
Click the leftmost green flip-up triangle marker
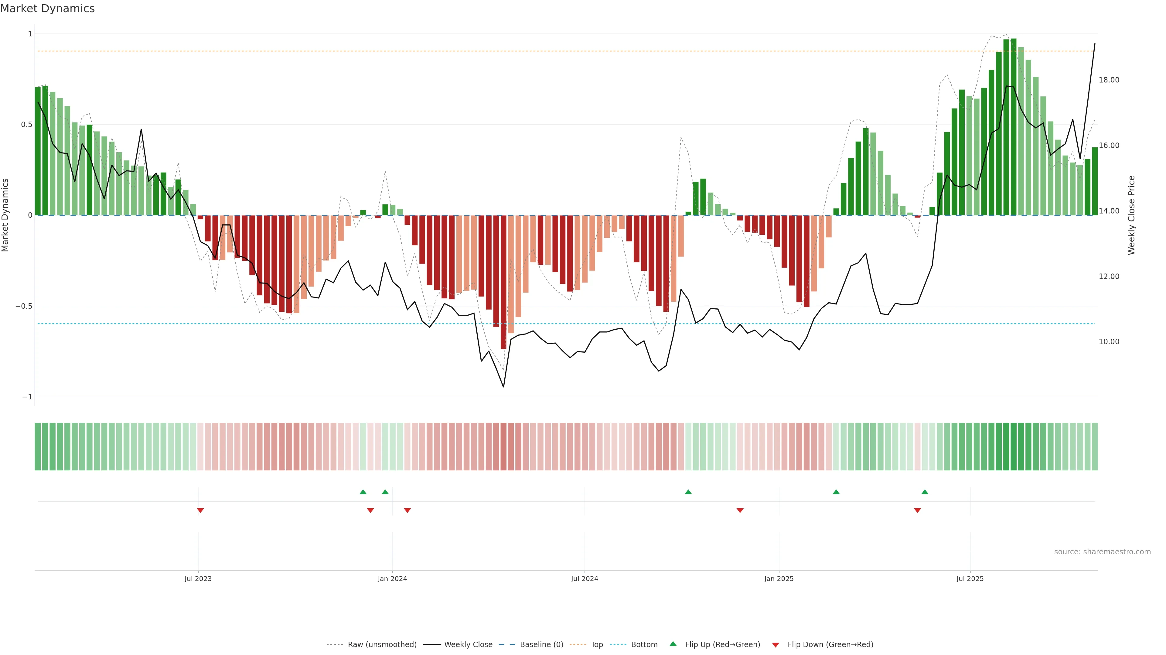coord(363,492)
